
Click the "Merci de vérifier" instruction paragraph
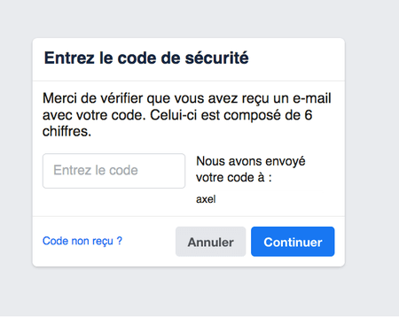[x=187, y=115]
